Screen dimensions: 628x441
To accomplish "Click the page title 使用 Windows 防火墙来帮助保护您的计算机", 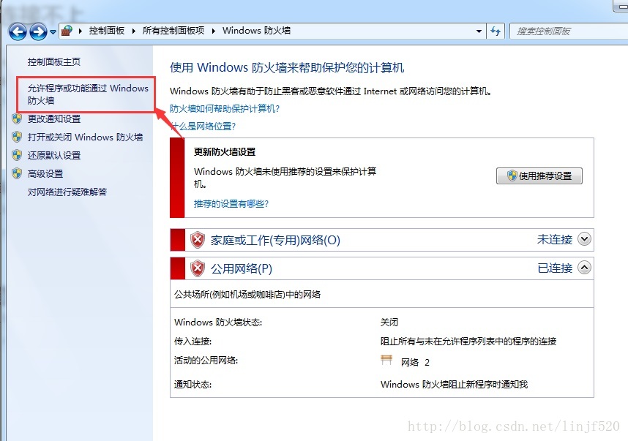I will click(287, 67).
